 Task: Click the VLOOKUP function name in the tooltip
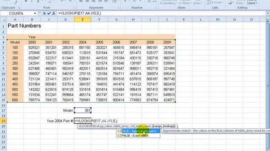[x=85, y=126]
